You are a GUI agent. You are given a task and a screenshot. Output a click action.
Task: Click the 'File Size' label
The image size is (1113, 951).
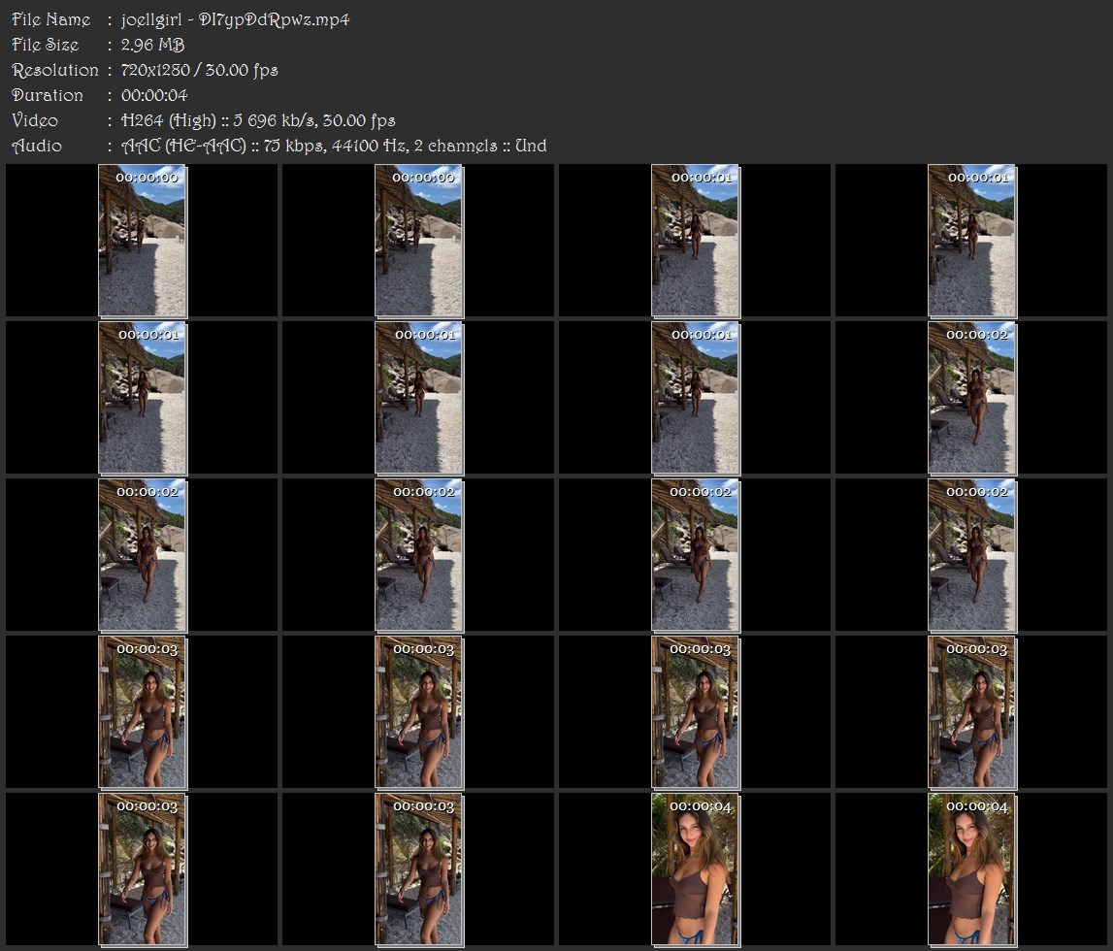click(46, 45)
